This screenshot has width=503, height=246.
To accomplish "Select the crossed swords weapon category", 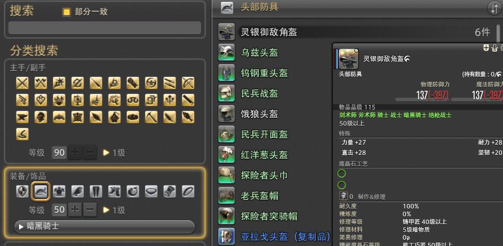I will pos(22,83).
